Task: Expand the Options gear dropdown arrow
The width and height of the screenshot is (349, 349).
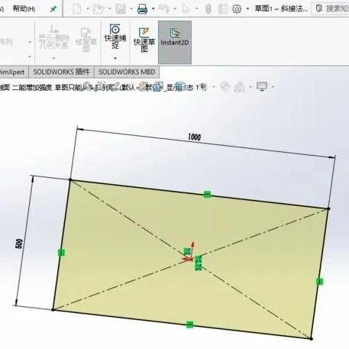Action: 247,9
